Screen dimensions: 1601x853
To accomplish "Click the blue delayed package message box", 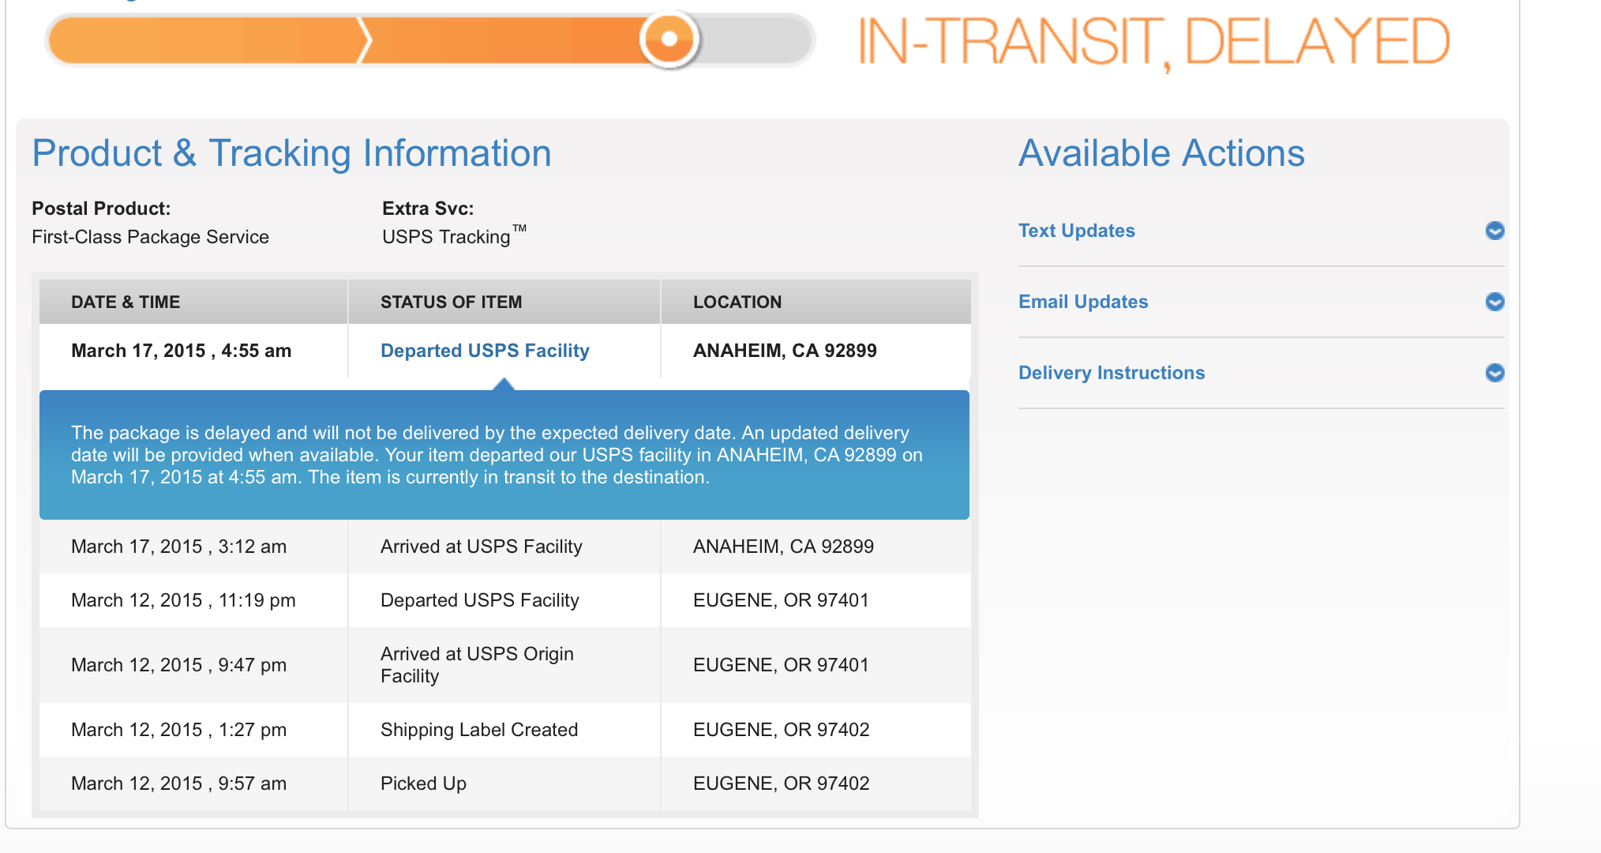I will click(504, 455).
